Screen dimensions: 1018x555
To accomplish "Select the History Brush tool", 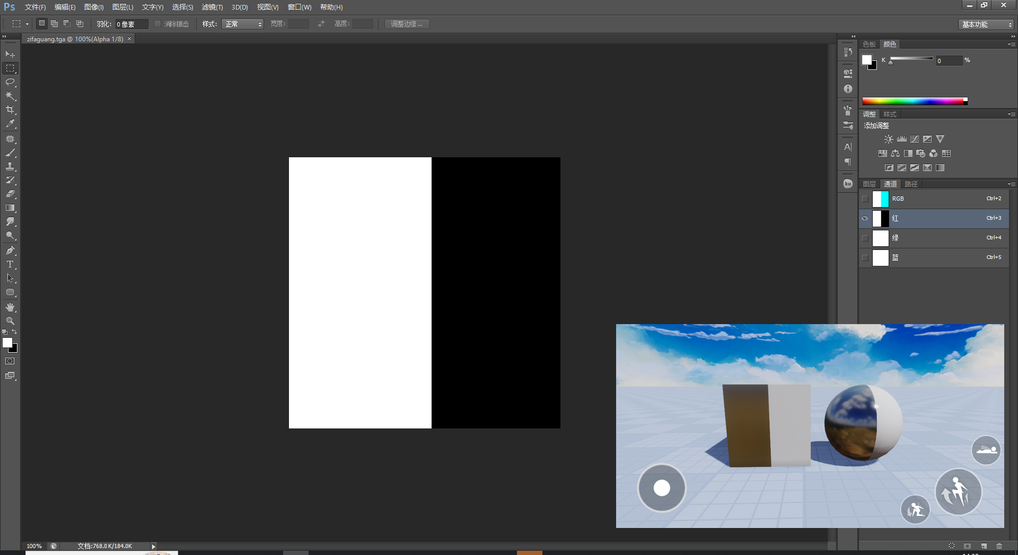I will [x=10, y=180].
